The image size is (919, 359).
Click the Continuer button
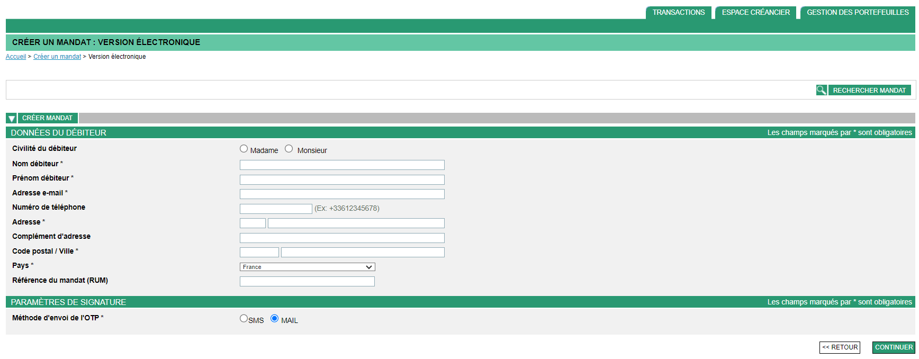[x=894, y=347]
